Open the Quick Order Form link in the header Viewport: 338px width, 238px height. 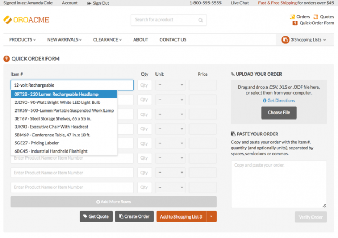coord(316,23)
